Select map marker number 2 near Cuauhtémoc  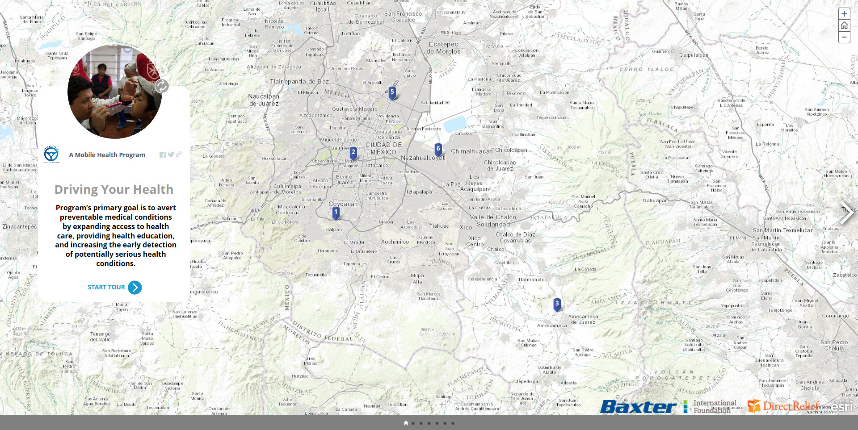pos(353,153)
